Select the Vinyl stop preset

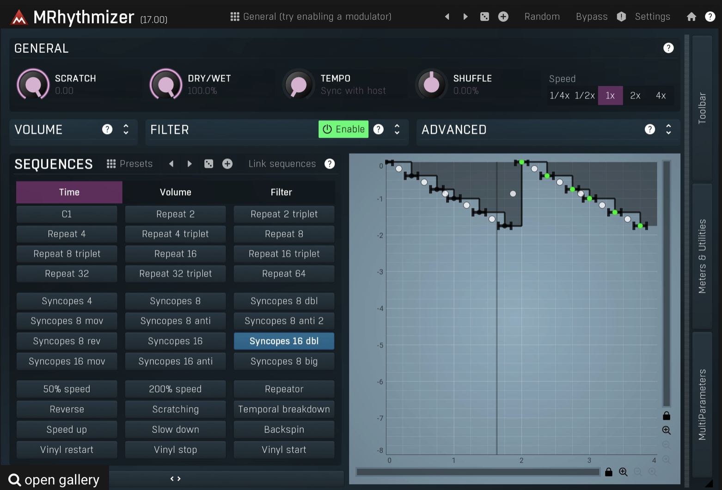coord(176,450)
